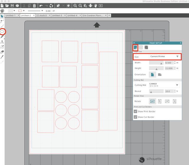Image resolution: width=189 pixels, height=165 pixels.
Task: Rotate view upside down, third option
Action: tap(167, 101)
